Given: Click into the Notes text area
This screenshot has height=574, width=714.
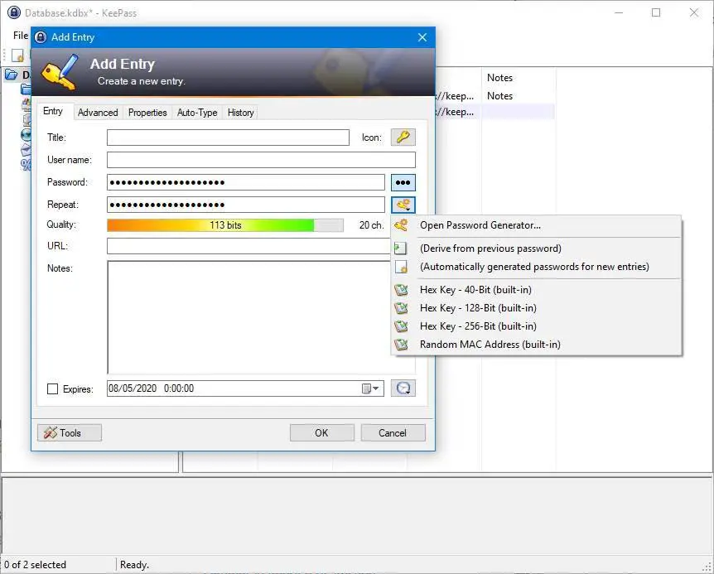Looking at the screenshot, I should pos(248,317).
